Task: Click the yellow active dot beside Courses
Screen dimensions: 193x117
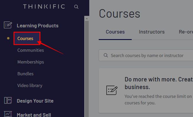Action: click(8, 38)
